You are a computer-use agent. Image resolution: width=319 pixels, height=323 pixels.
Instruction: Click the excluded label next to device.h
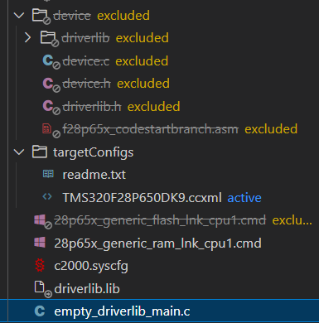coord(143,84)
